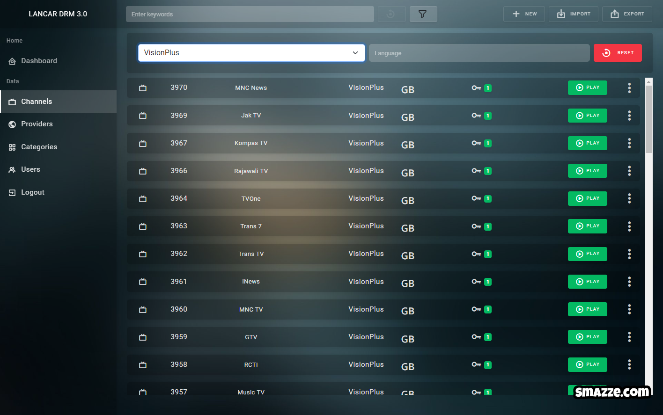Screen dimensions: 663x415
Task: Click the key icon for Trans TV
Action: point(476,254)
